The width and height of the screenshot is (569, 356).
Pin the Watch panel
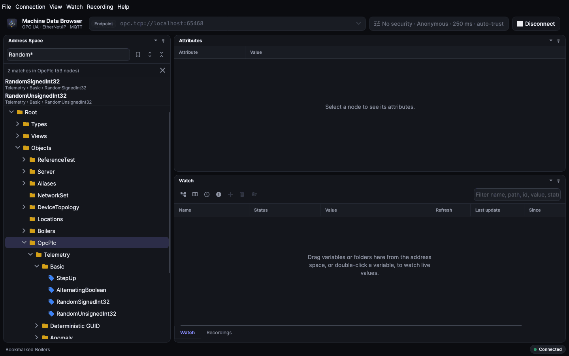pos(558,181)
